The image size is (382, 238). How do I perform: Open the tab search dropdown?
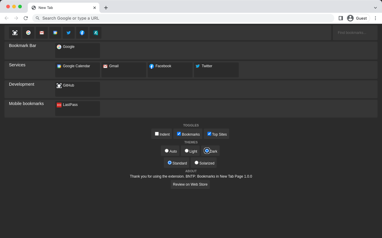tap(375, 7)
